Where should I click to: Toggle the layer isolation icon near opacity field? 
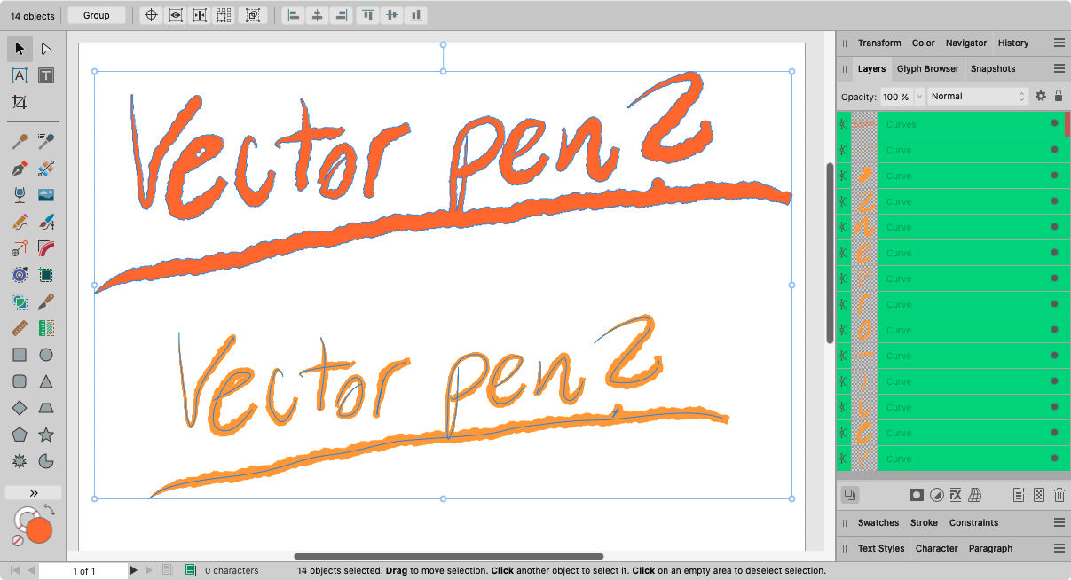coord(1040,96)
